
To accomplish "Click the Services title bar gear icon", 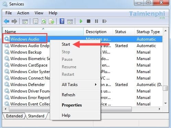I will [x=5, y=4].
